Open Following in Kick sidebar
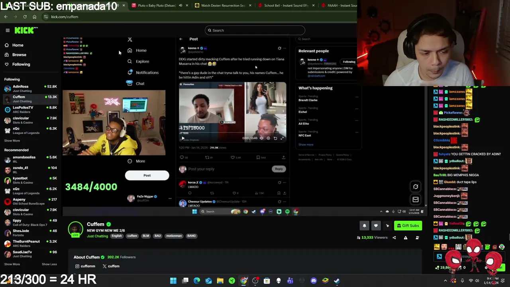The width and height of the screenshot is (510, 287). [21, 64]
